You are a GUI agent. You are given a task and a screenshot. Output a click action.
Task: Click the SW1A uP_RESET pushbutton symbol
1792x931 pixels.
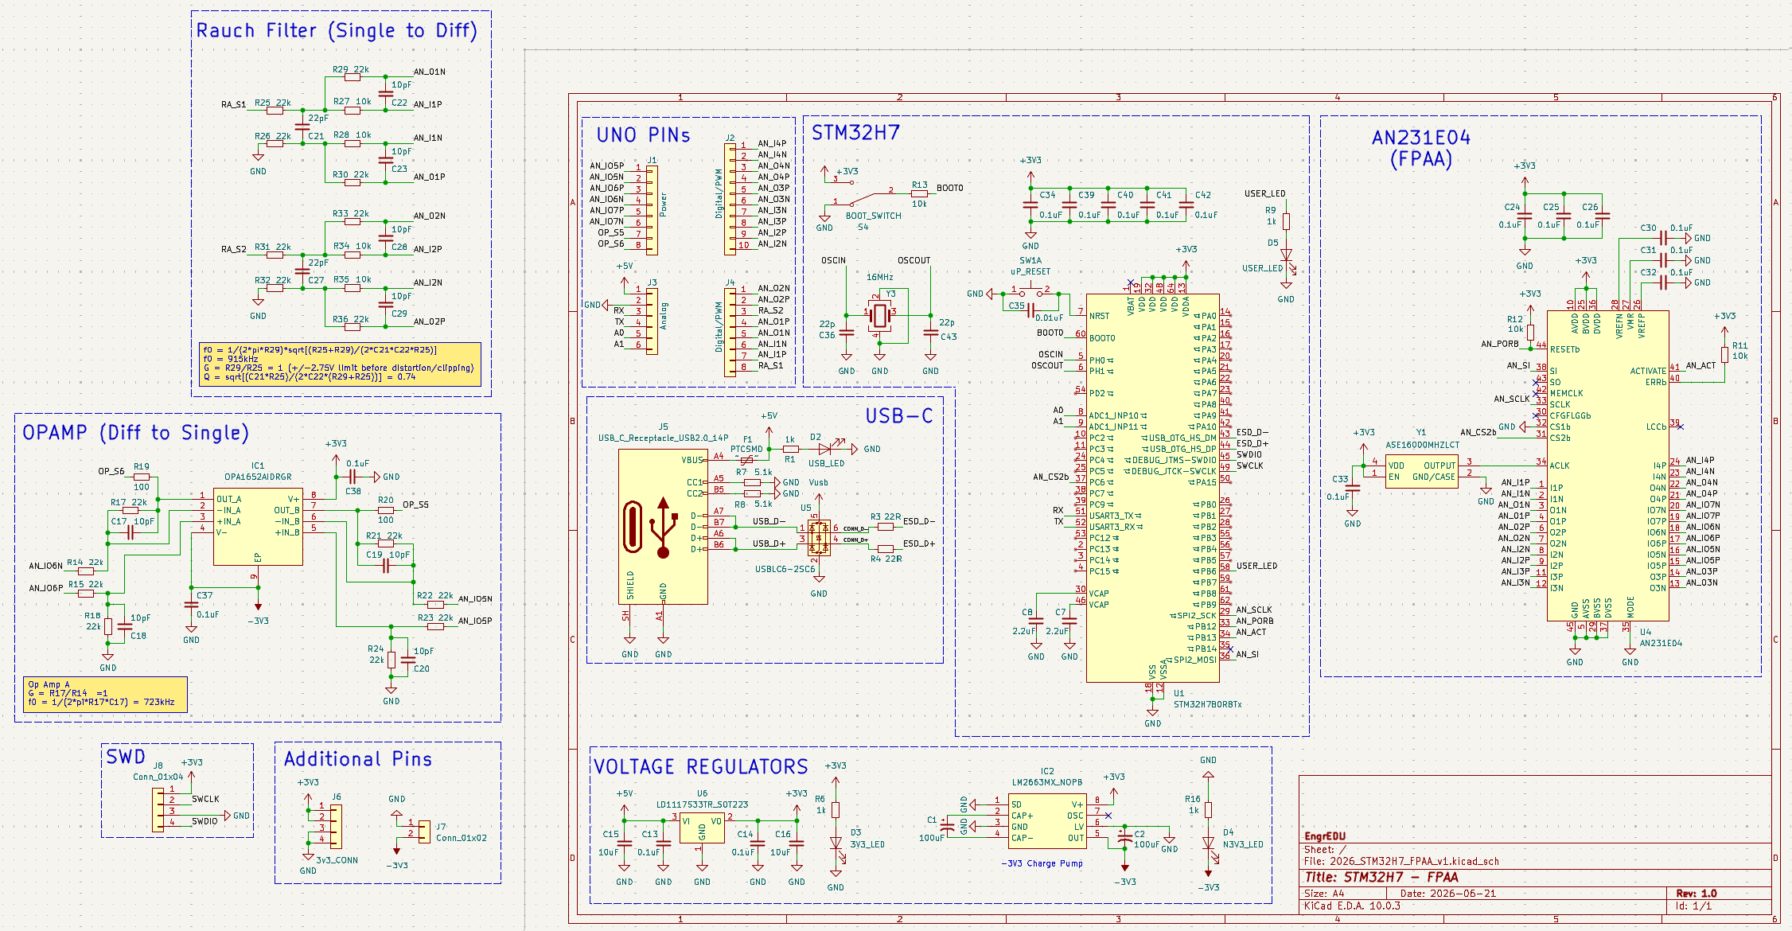[1030, 291]
